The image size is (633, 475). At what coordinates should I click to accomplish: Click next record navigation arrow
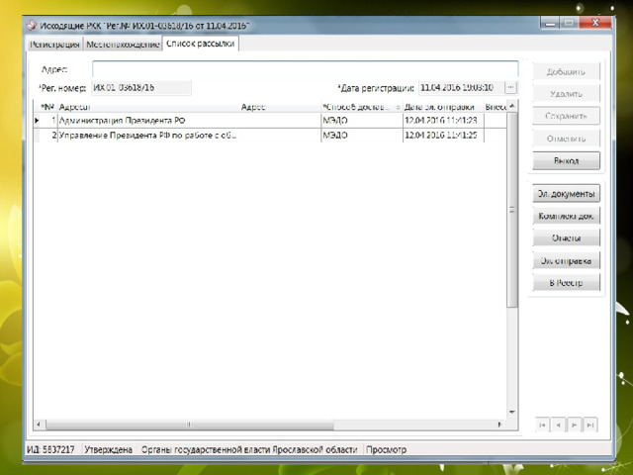click(575, 425)
